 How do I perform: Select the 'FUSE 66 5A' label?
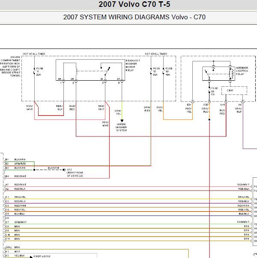point(214,91)
